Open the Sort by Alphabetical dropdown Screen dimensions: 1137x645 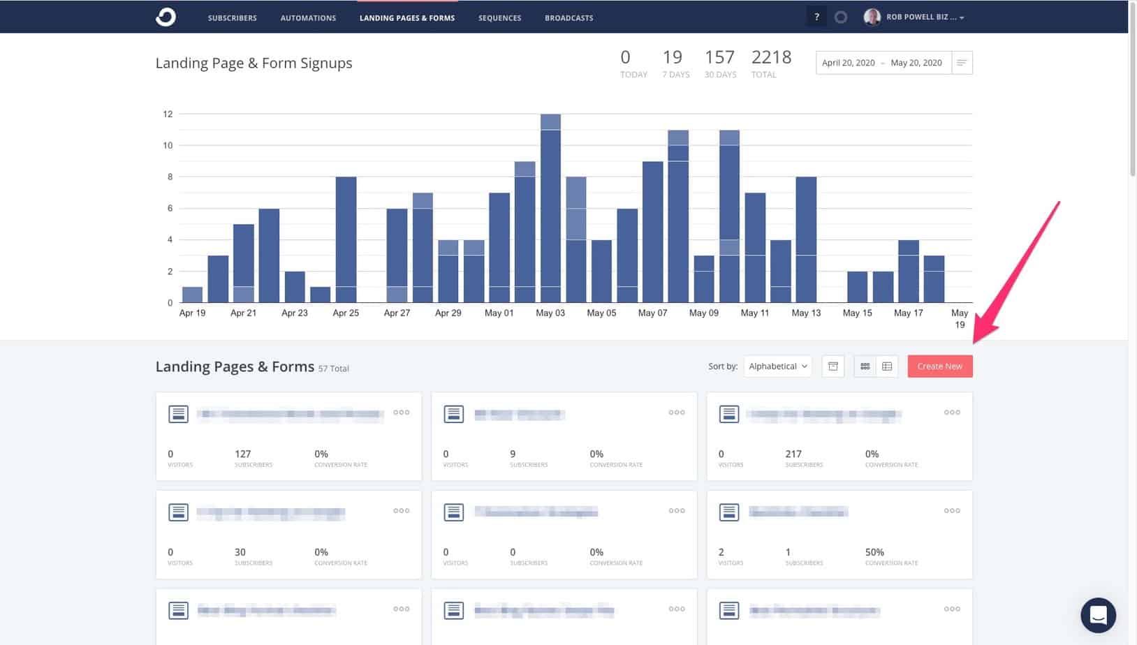[778, 366]
